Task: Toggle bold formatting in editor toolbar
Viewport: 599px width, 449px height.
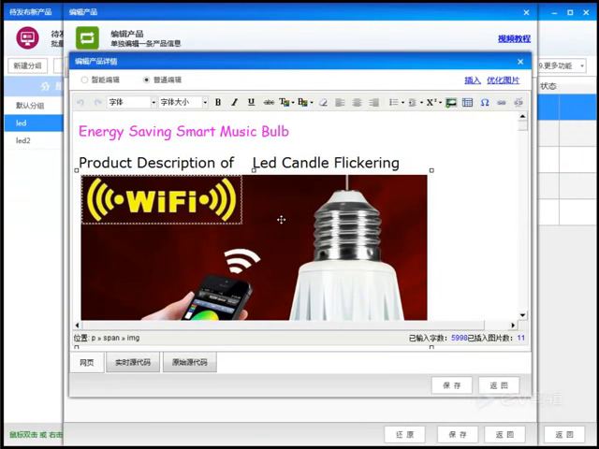Action: (x=218, y=102)
